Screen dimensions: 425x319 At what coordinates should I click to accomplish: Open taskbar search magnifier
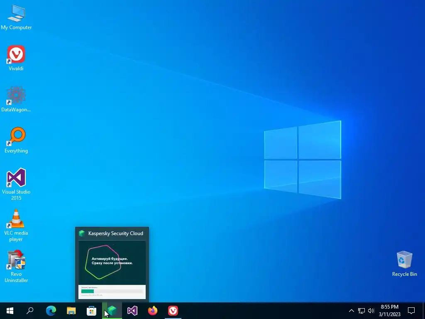click(x=30, y=311)
